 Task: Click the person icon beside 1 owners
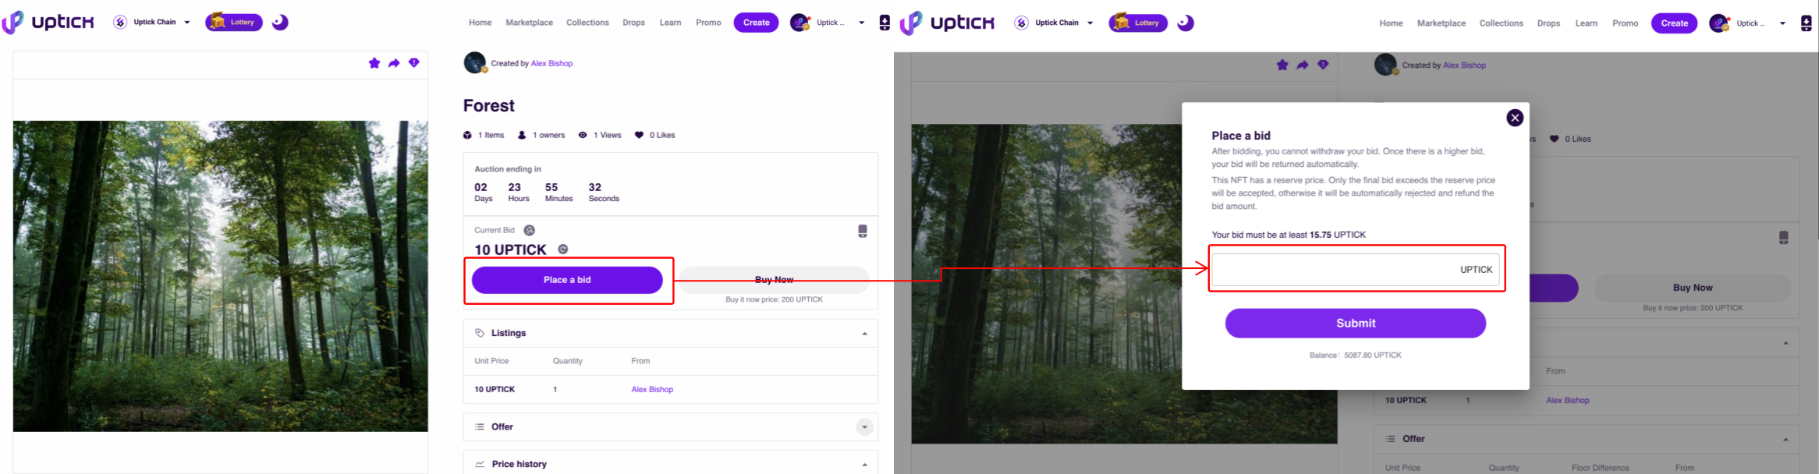(x=522, y=135)
